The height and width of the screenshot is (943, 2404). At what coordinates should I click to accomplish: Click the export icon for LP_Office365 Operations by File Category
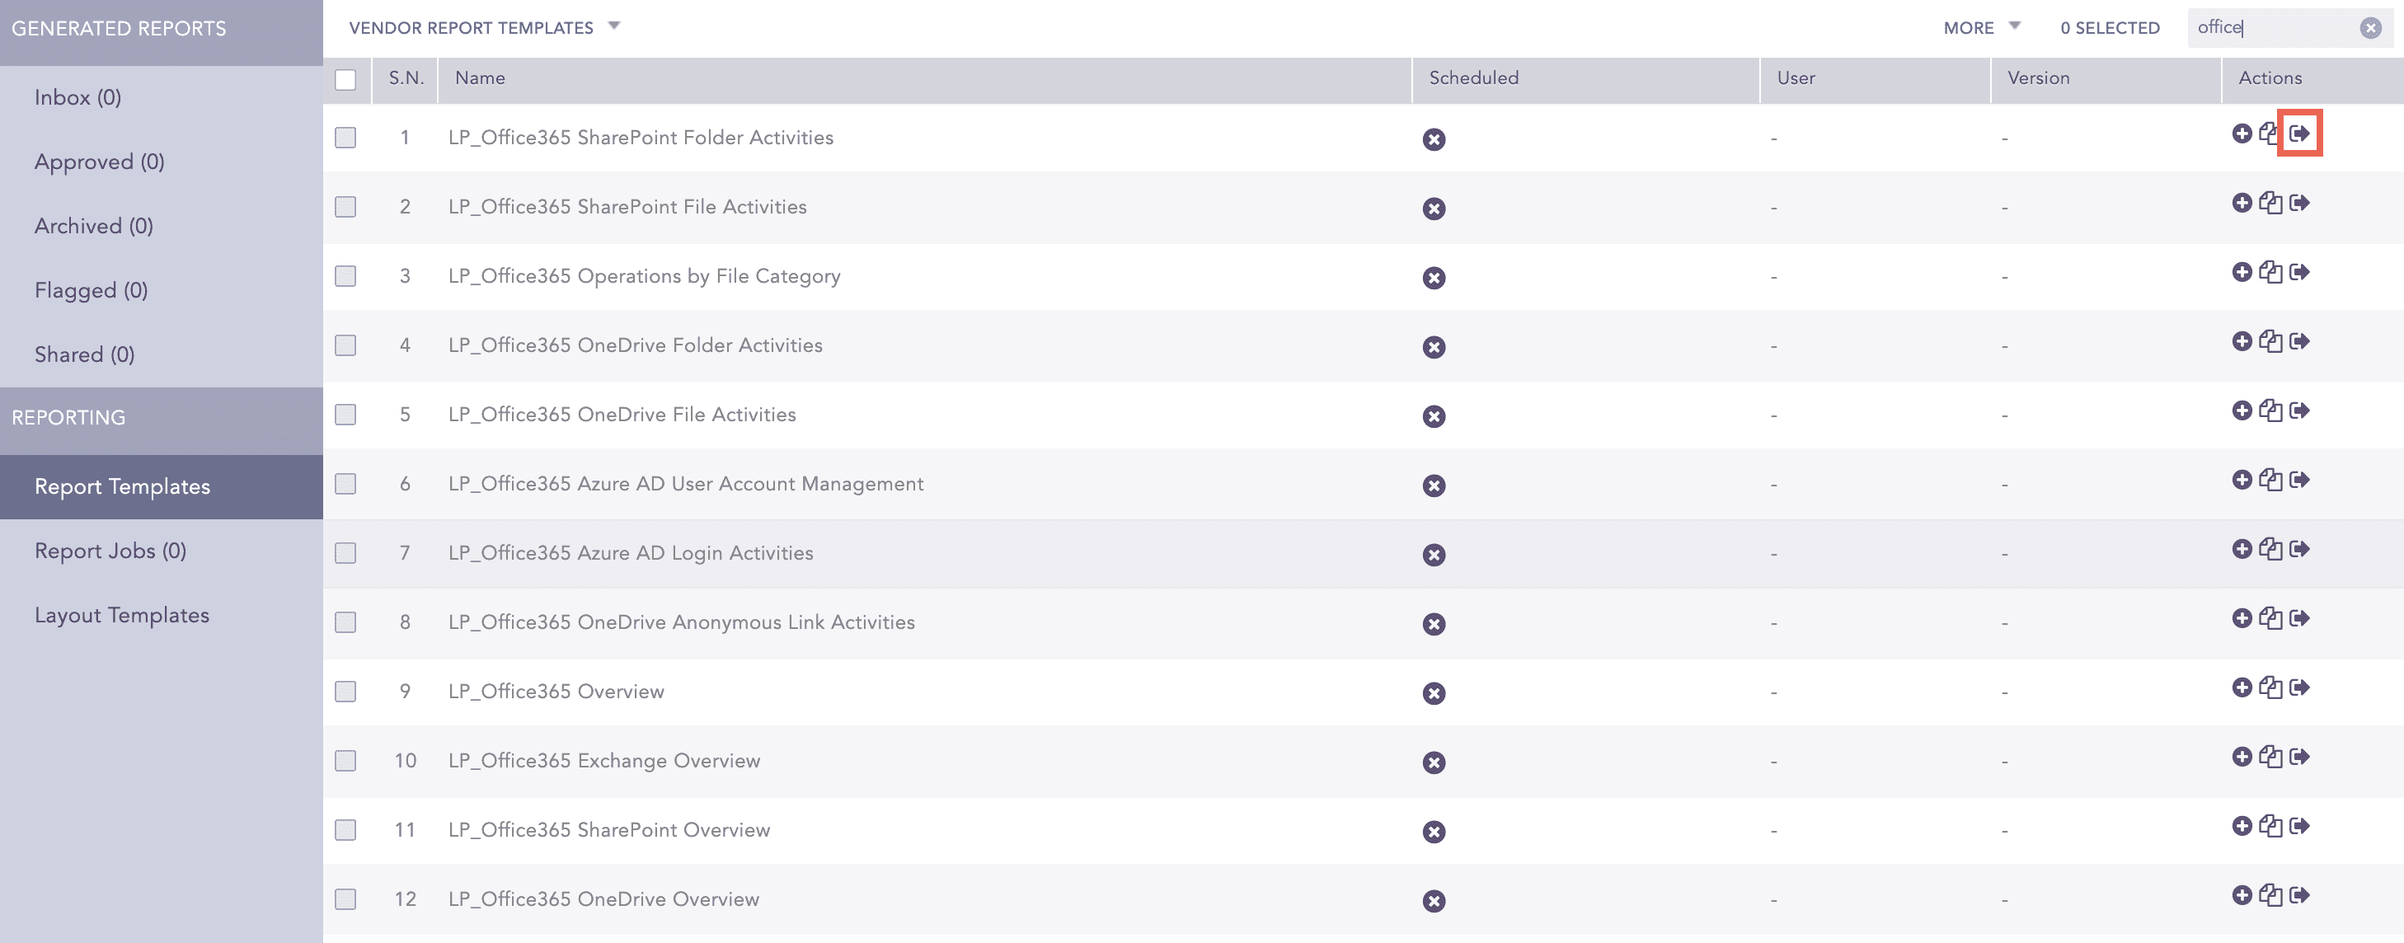(x=2301, y=274)
